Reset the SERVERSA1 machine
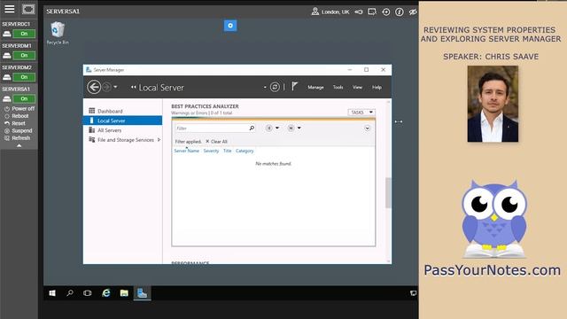Viewport: 567px width, 319px height. click(15, 123)
